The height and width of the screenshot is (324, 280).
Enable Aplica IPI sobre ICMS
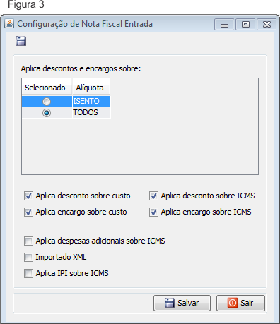[x=28, y=273]
